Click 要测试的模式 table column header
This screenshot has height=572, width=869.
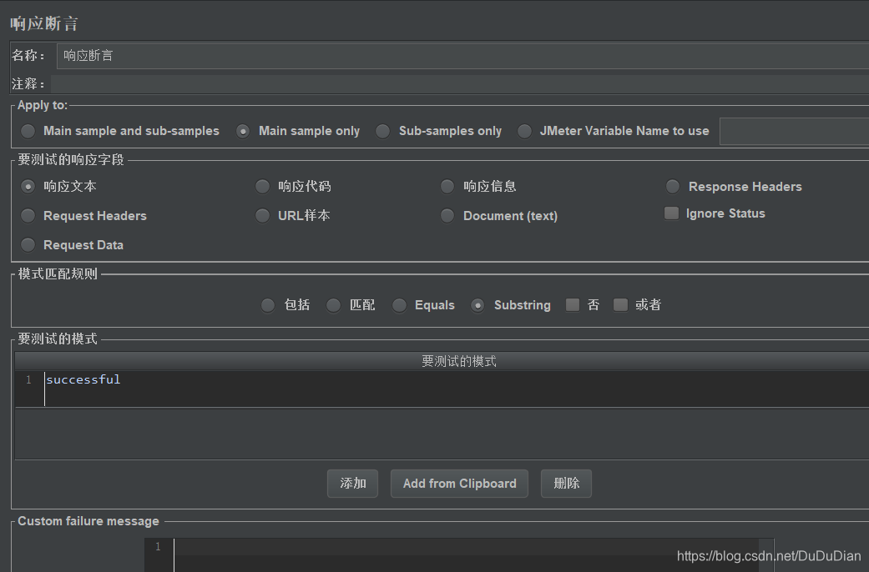(442, 361)
